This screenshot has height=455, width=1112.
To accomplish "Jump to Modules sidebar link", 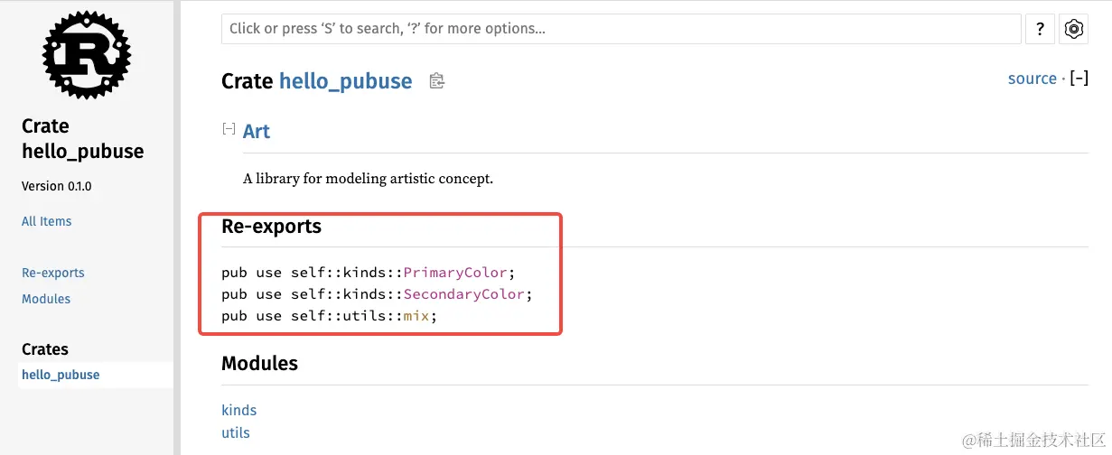I will coord(46,299).
